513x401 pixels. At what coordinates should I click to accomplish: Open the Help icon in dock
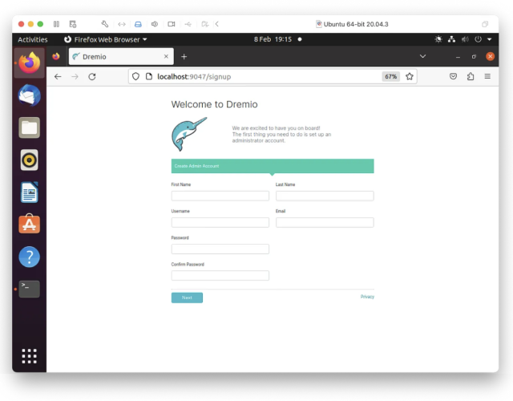point(30,257)
